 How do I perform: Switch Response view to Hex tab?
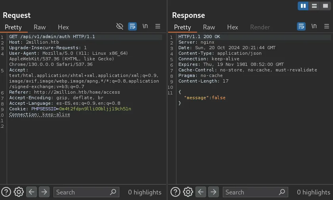[x=232, y=27]
